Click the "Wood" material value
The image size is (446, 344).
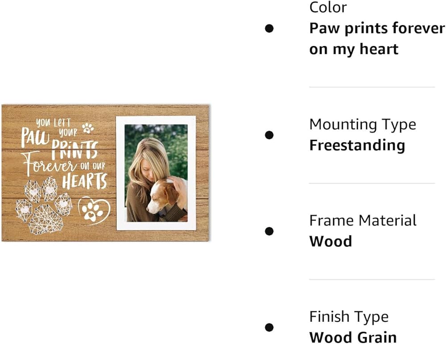pyautogui.click(x=330, y=242)
